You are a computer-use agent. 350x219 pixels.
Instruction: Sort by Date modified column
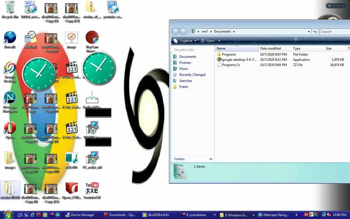tap(275, 48)
